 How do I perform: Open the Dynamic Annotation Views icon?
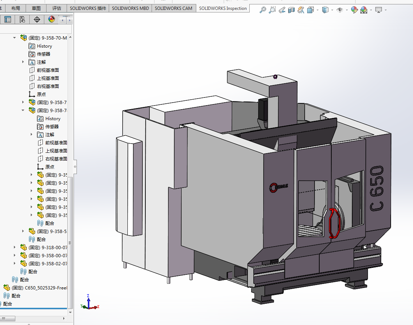tap(301, 10)
